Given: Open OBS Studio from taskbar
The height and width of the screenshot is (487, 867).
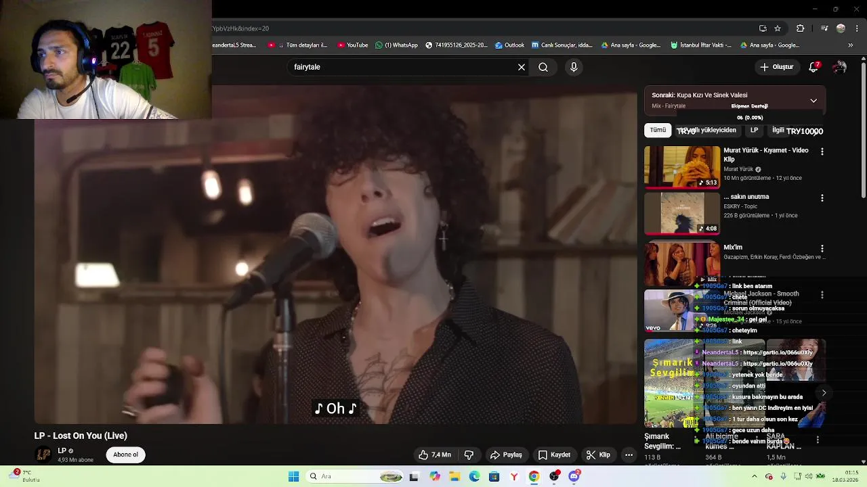Looking at the screenshot, I should (x=554, y=476).
